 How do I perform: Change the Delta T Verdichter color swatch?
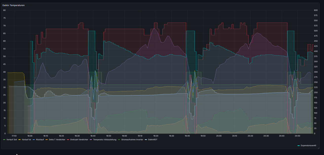point(47,140)
